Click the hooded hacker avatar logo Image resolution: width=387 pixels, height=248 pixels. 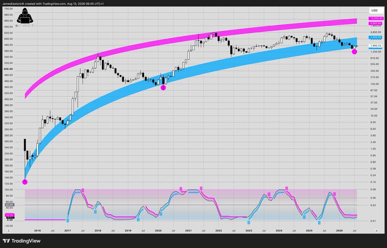pos(25,16)
